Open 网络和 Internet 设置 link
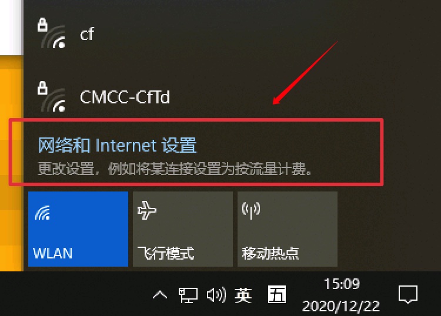The width and height of the screenshot is (441, 316). 117,145
